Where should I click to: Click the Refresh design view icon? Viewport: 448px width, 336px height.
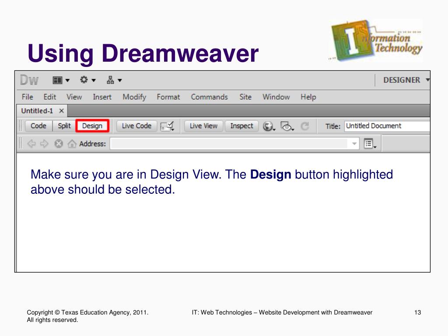tap(305, 126)
